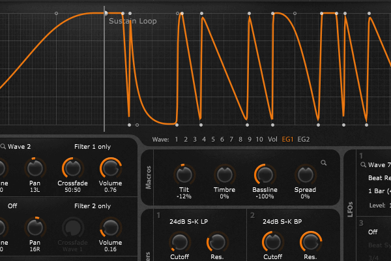The image size is (391, 261).
Task: Click the Spread macro knob
Action: 305,175
